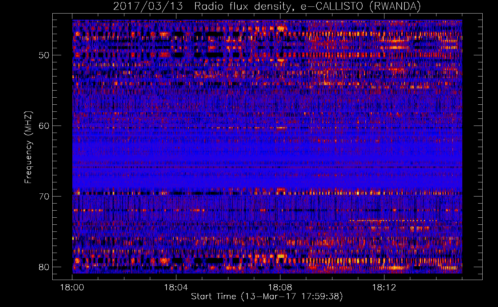Click the time tick label '18:08'
Screen dimensions: 498x307
[280, 288]
